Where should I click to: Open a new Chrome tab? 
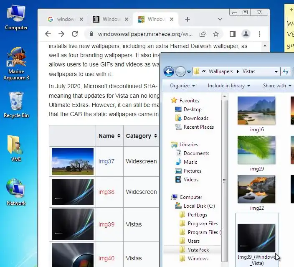tap(188, 19)
